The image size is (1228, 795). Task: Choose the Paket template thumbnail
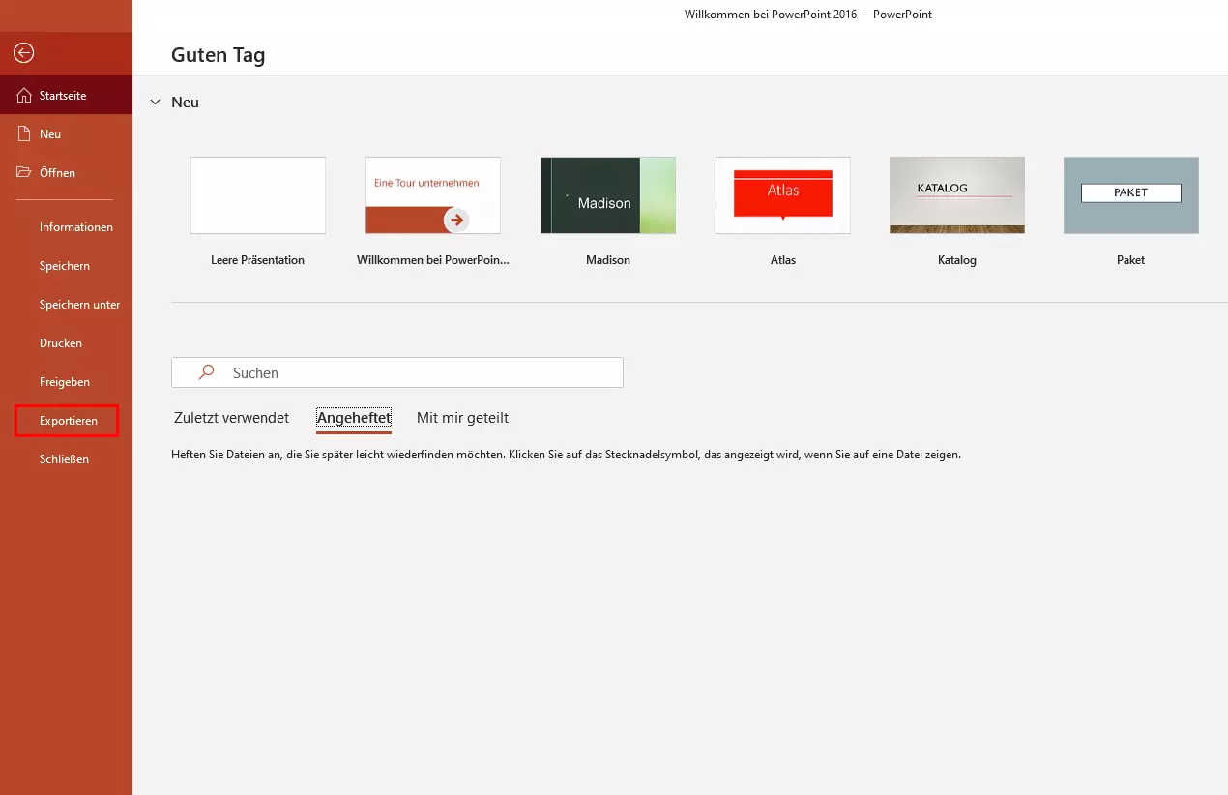[x=1131, y=195]
